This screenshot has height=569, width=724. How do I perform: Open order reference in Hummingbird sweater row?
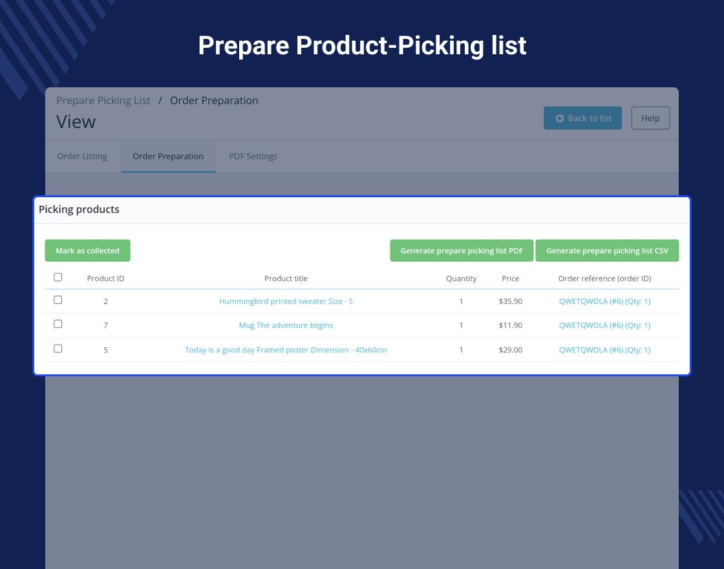pyautogui.click(x=604, y=301)
